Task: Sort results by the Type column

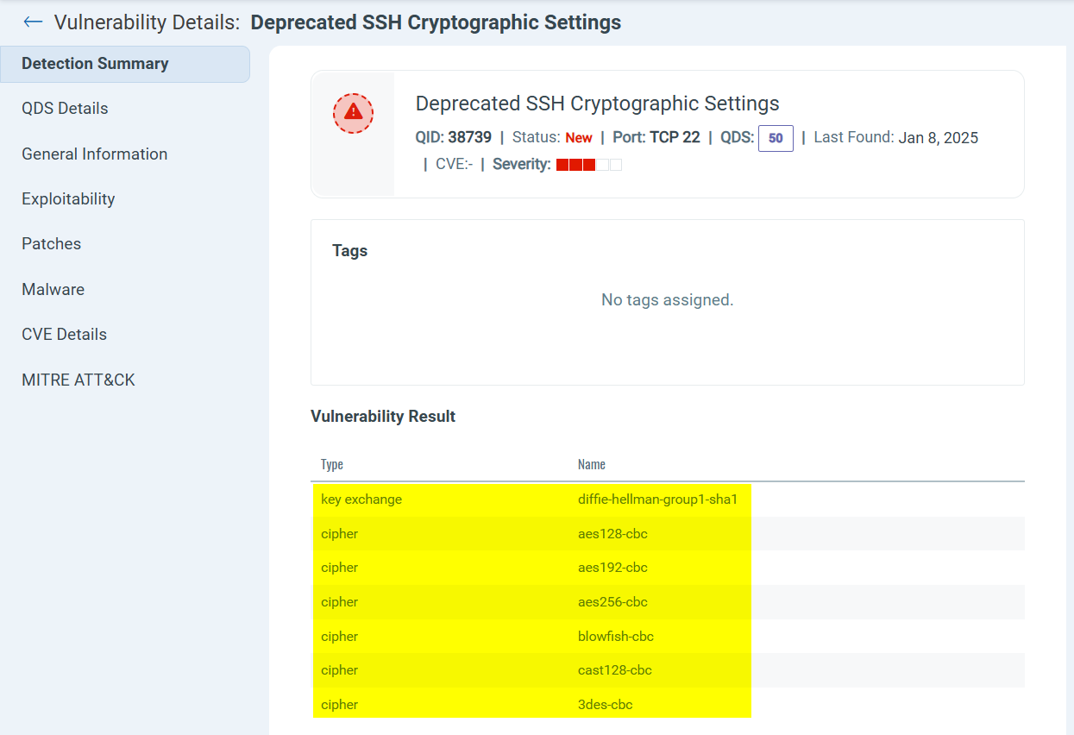Action: pos(332,464)
